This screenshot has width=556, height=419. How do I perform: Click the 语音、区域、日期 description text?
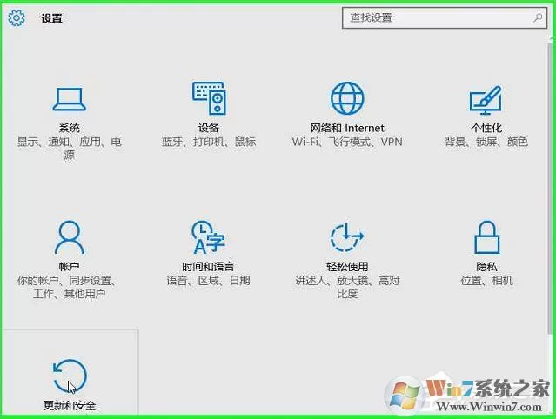click(209, 281)
